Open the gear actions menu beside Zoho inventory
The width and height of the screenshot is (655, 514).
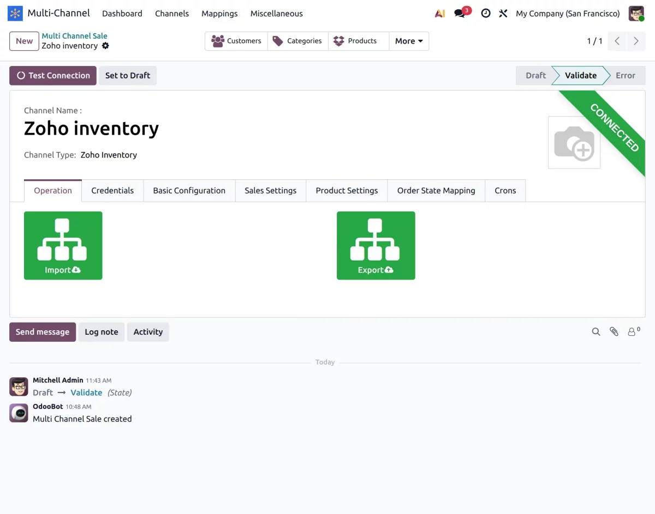[105, 46]
